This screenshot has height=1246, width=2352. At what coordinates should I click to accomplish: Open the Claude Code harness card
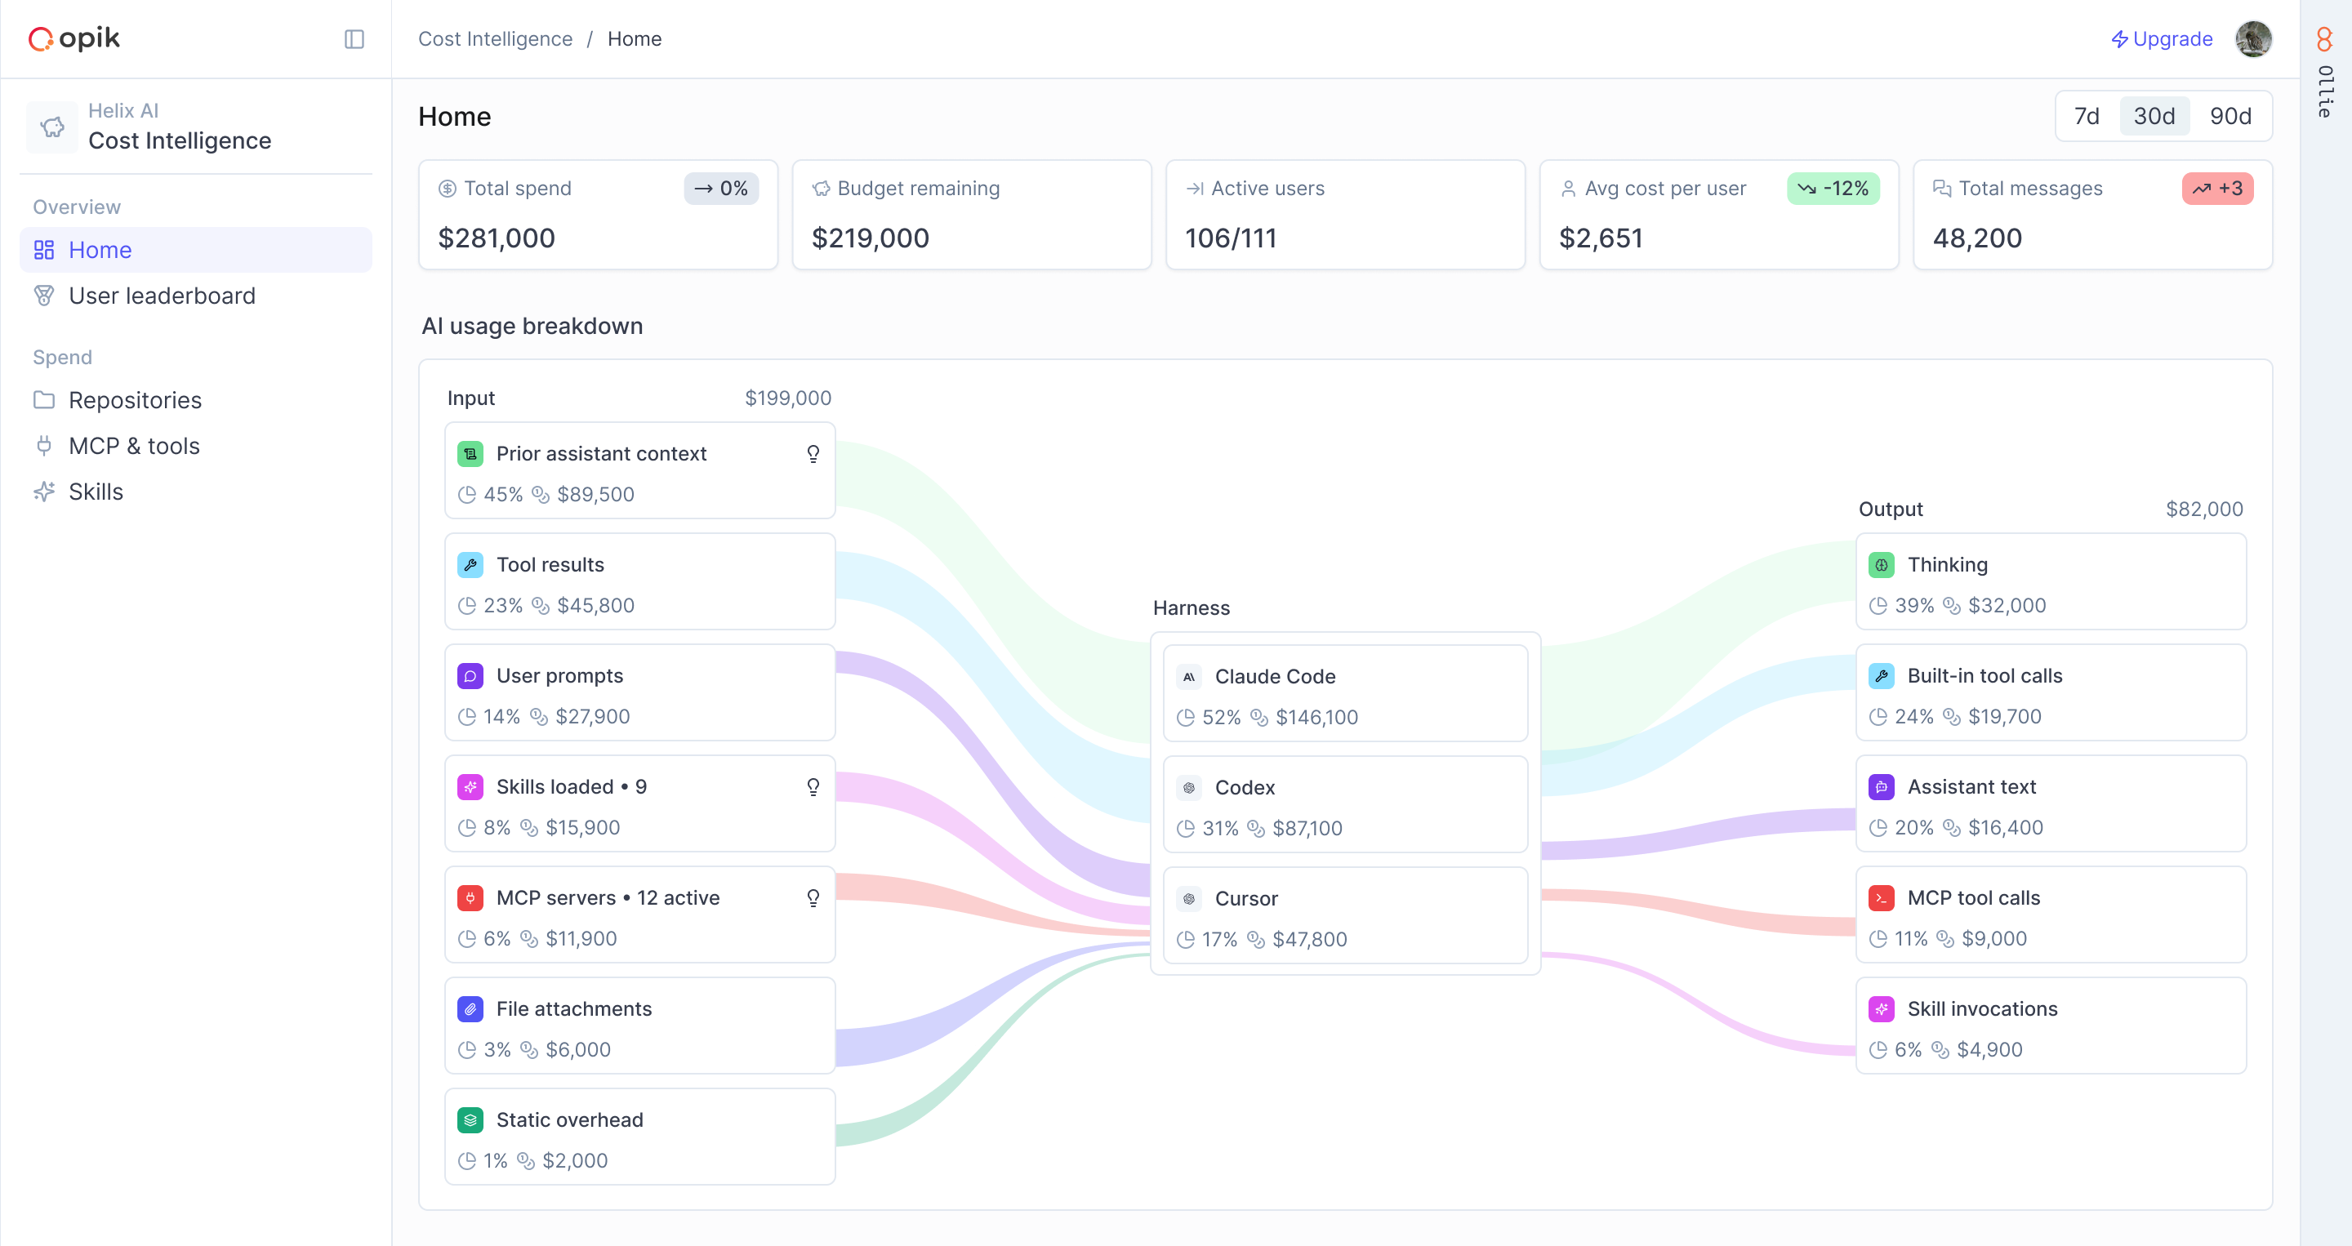[x=1345, y=694]
